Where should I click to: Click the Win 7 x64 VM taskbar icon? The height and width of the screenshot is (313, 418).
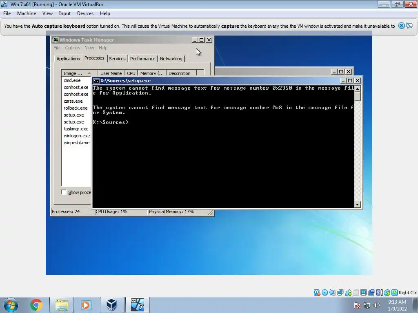pyautogui.click(x=137, y=305)
